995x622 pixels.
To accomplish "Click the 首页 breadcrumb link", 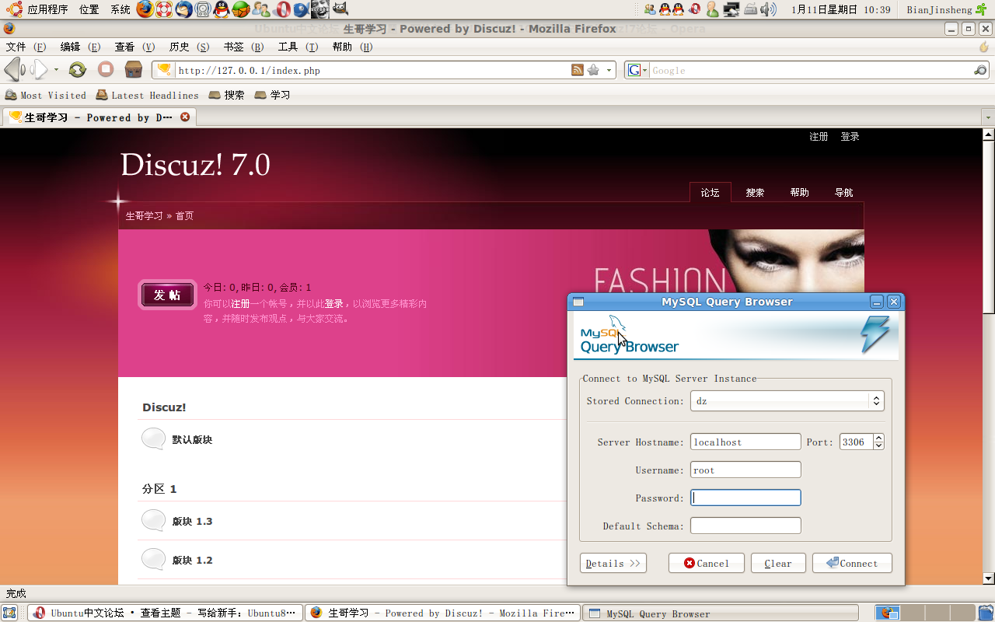I will click(184, 215).
